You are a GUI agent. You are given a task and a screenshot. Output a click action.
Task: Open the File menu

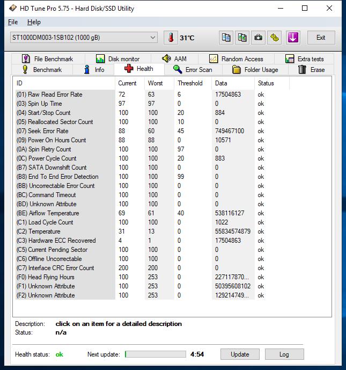tap(13, 22)
